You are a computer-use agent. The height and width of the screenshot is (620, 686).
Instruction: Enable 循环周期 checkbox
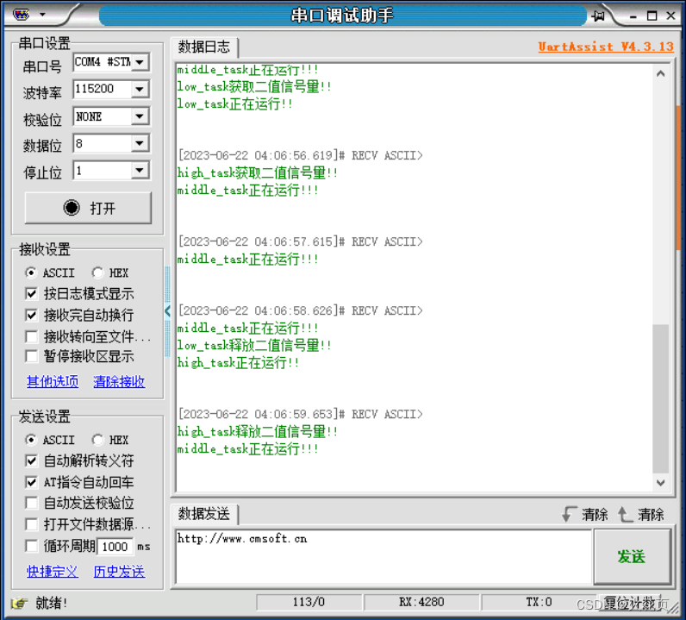pyautogui.click(x=31, y=546)
